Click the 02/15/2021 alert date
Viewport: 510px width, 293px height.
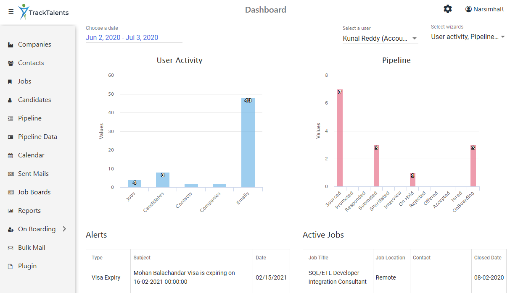pyautogui.click(x=271, y=277)
